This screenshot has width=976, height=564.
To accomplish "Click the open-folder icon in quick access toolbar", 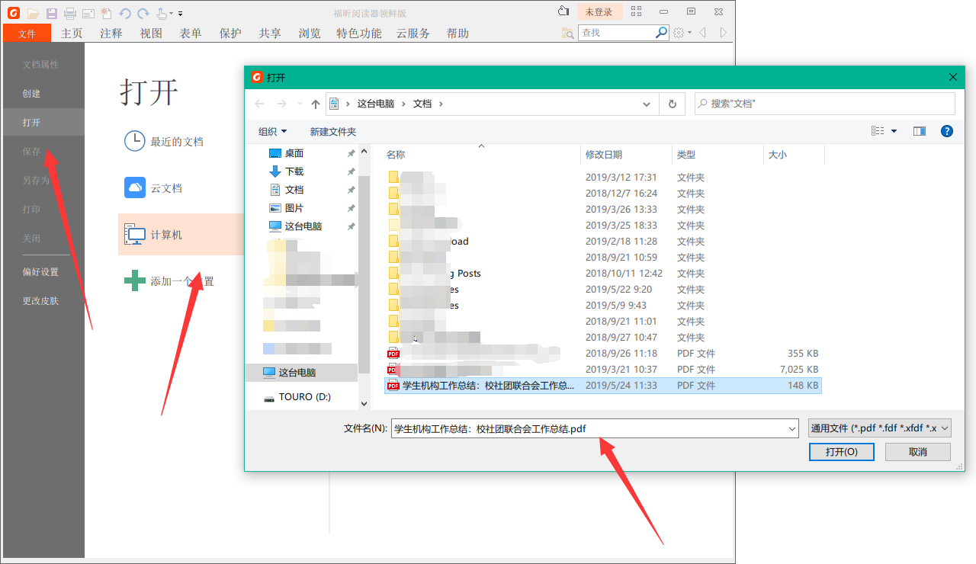I will 33,13.
